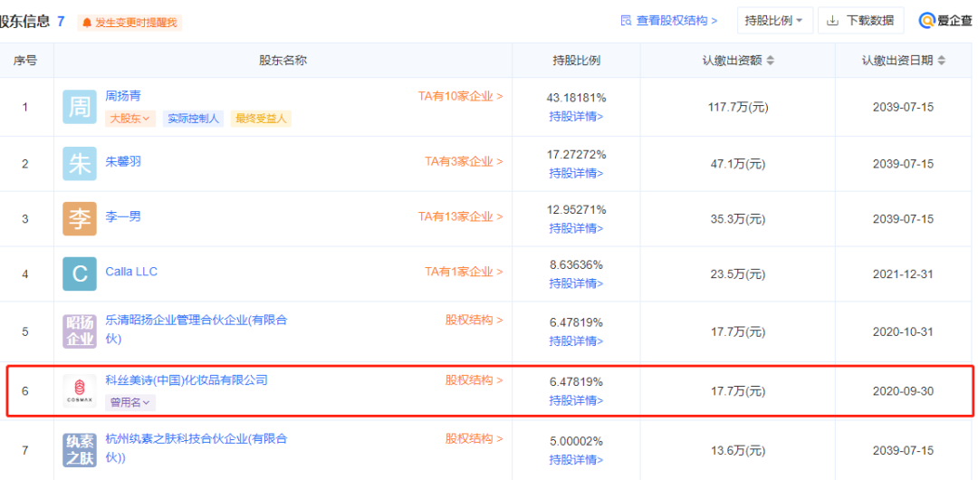
Task: Open the 持股比例 dropdown
Action: [x=775, y=21]
